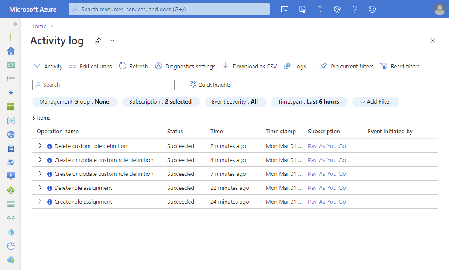The image size is (449, 270).
Task: Click the top search resources box
Action: [169, 9]
